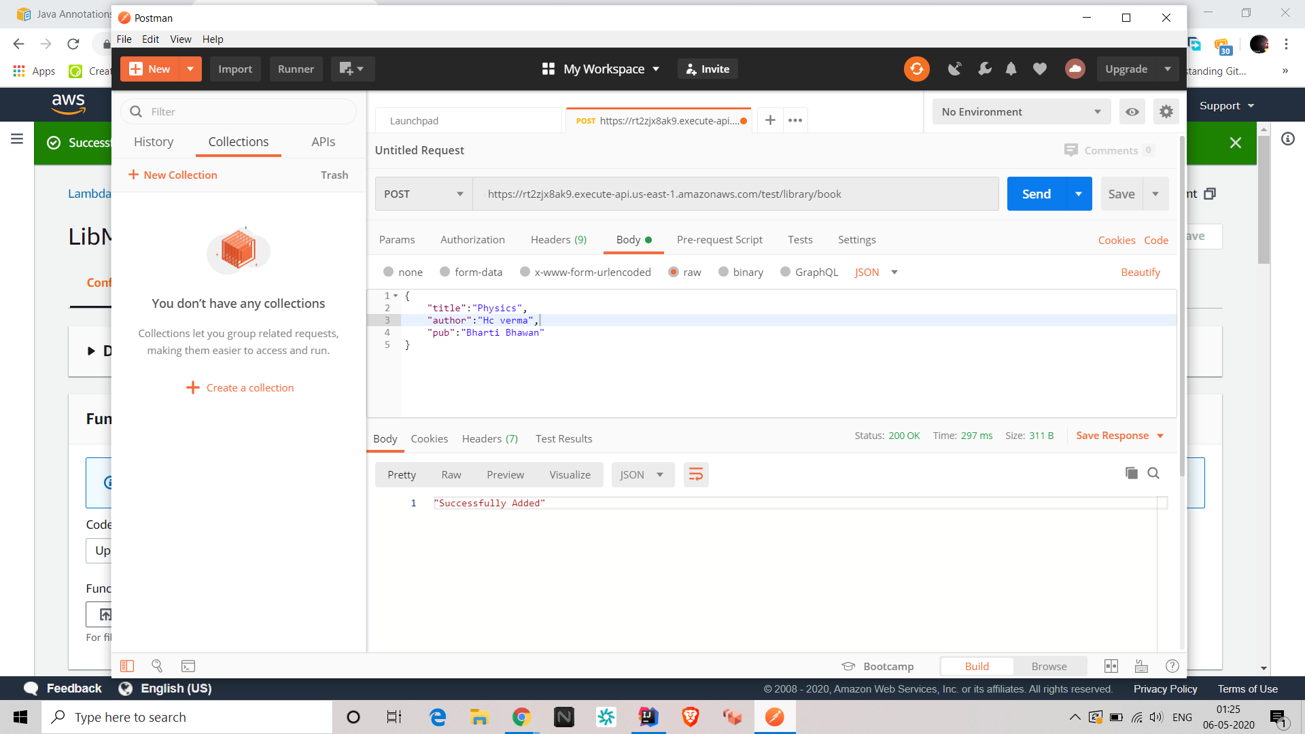
Task: Select the form-data body radio button
Action: [x=445, y=272]
